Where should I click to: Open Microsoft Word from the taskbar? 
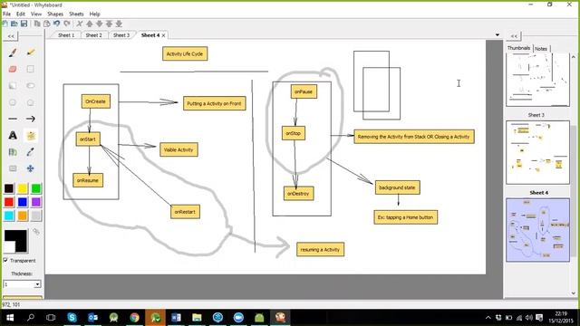point(176,318)
